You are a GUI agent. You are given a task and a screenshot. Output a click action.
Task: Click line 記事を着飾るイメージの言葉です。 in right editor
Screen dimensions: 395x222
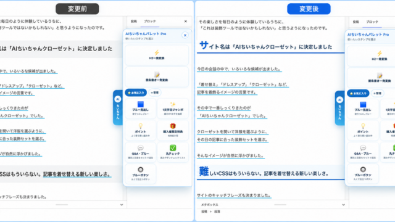point(227,92)
